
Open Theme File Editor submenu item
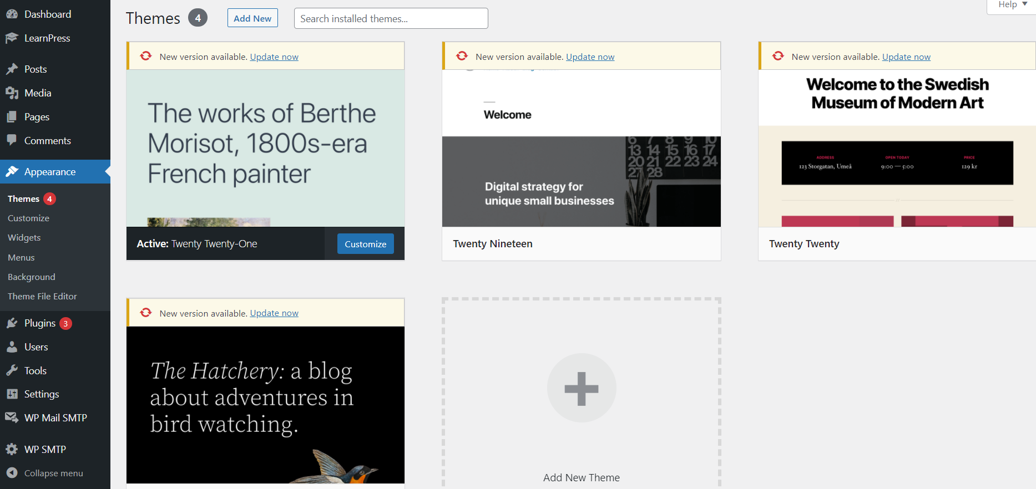(x=42, y=296)
